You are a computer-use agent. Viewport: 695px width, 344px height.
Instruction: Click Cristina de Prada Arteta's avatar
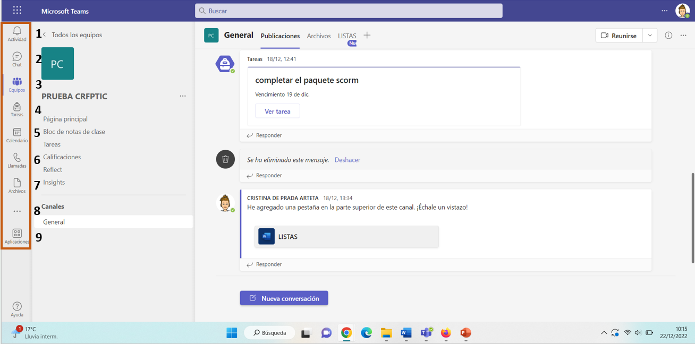(225, 203)
